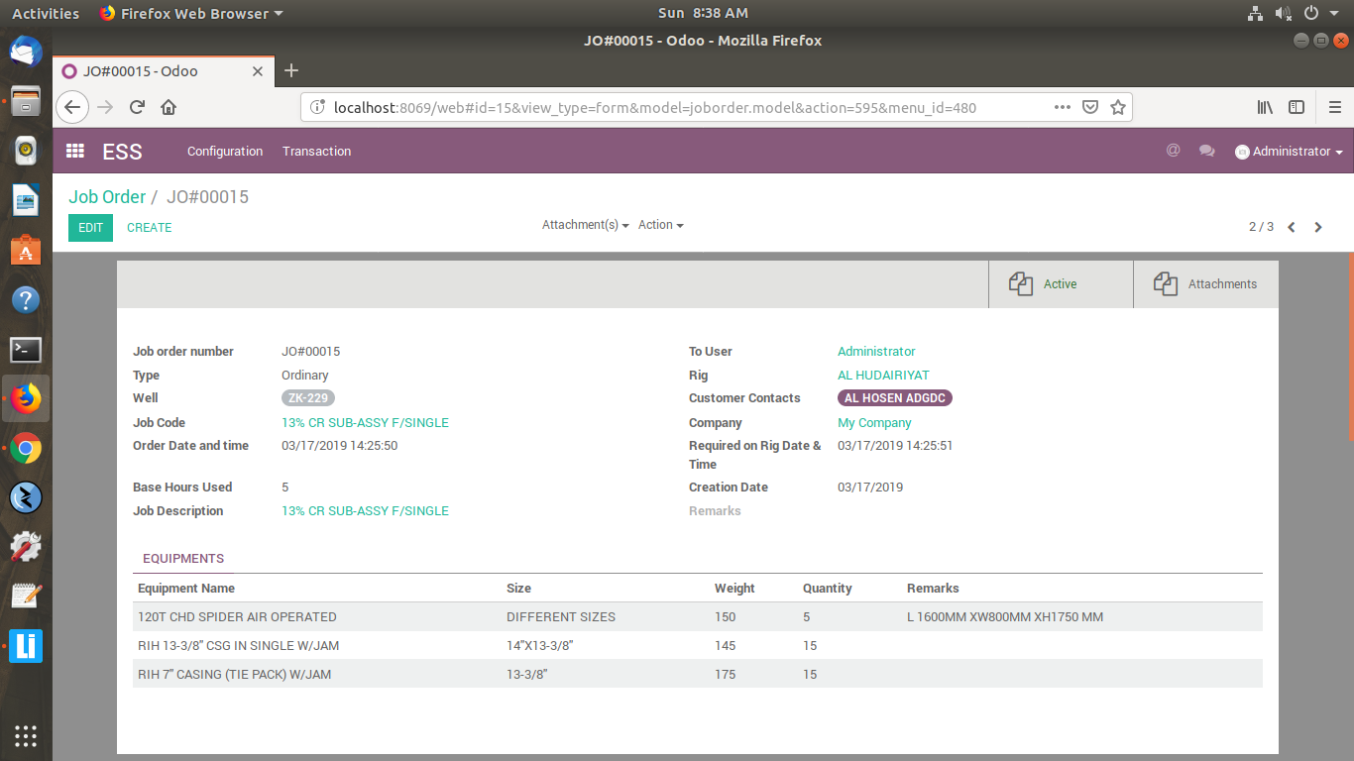Expand the Attachment(s) dropdown
The width and height of the screenshot is (1354, 761).
click(x=585, y=225)
